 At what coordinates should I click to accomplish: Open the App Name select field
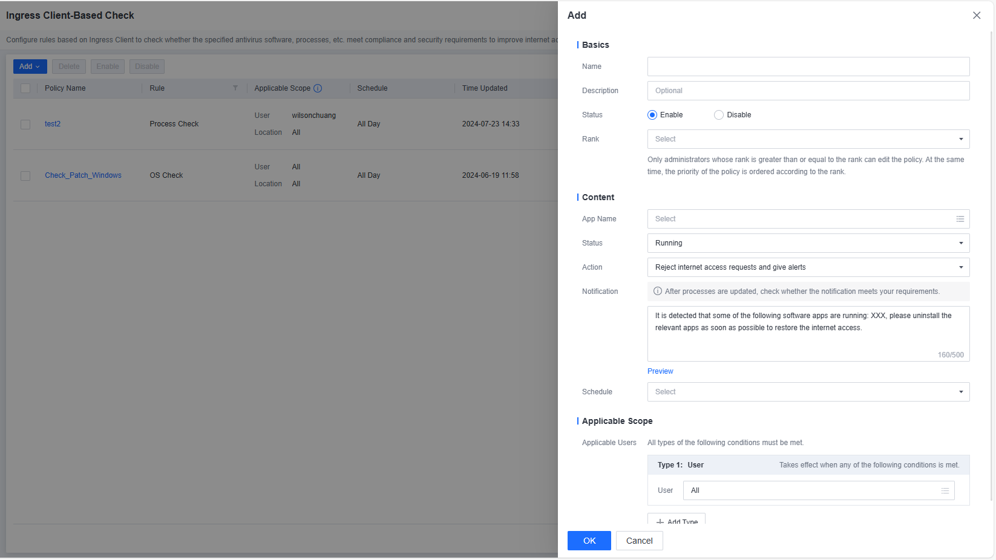tap(808, 219)
